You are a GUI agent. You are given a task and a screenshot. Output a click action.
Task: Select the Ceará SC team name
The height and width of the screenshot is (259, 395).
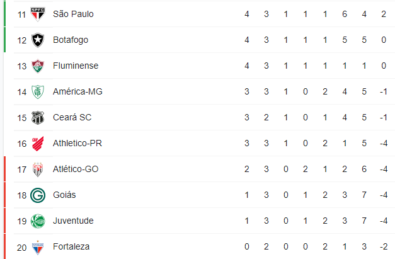(72, 117)
